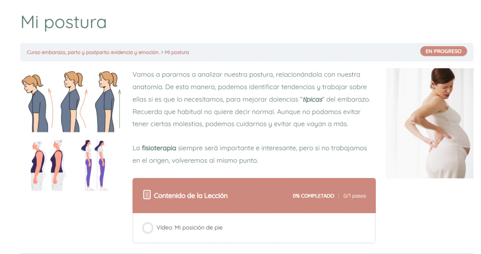Mark the Vídeo: Mi posición de pie circle
Screen dimensions: 481x254
tap(147, 228)
